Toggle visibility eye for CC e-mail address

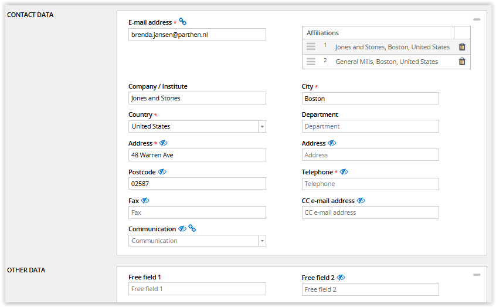(361, 200)
